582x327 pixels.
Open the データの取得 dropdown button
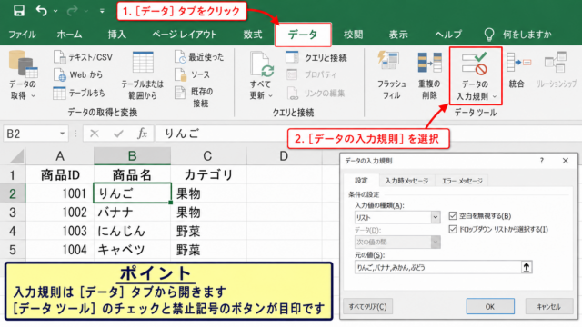tap(23, 75)
